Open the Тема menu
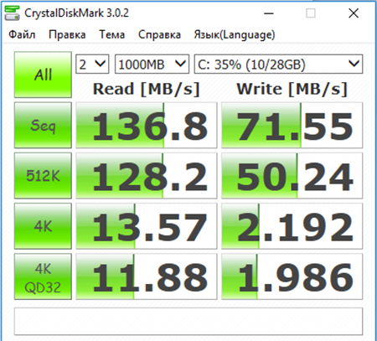377x341 pixels. click(x=112, y=34)
